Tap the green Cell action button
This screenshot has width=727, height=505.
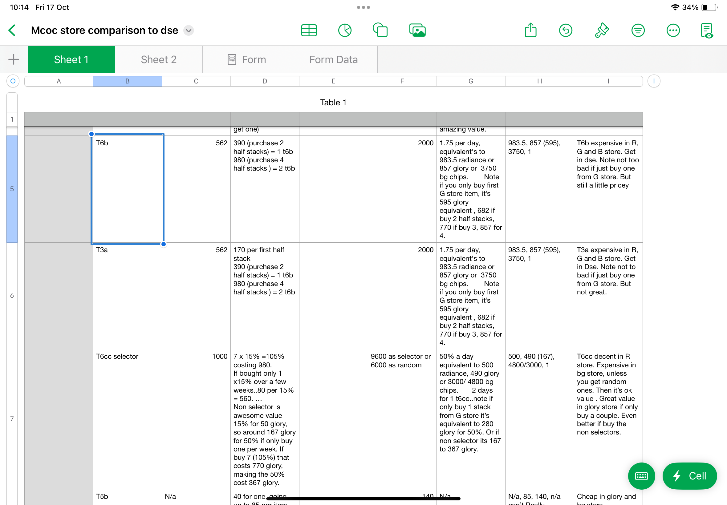point(689,475)
